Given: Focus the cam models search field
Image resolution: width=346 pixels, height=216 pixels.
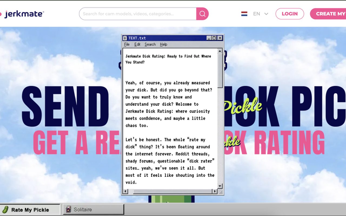Looking at the screenshot, I should click(138, 14).
